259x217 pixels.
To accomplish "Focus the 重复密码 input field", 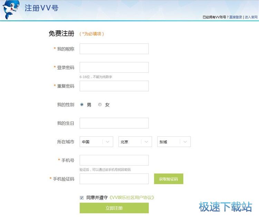I will click(x=114, y=86).
